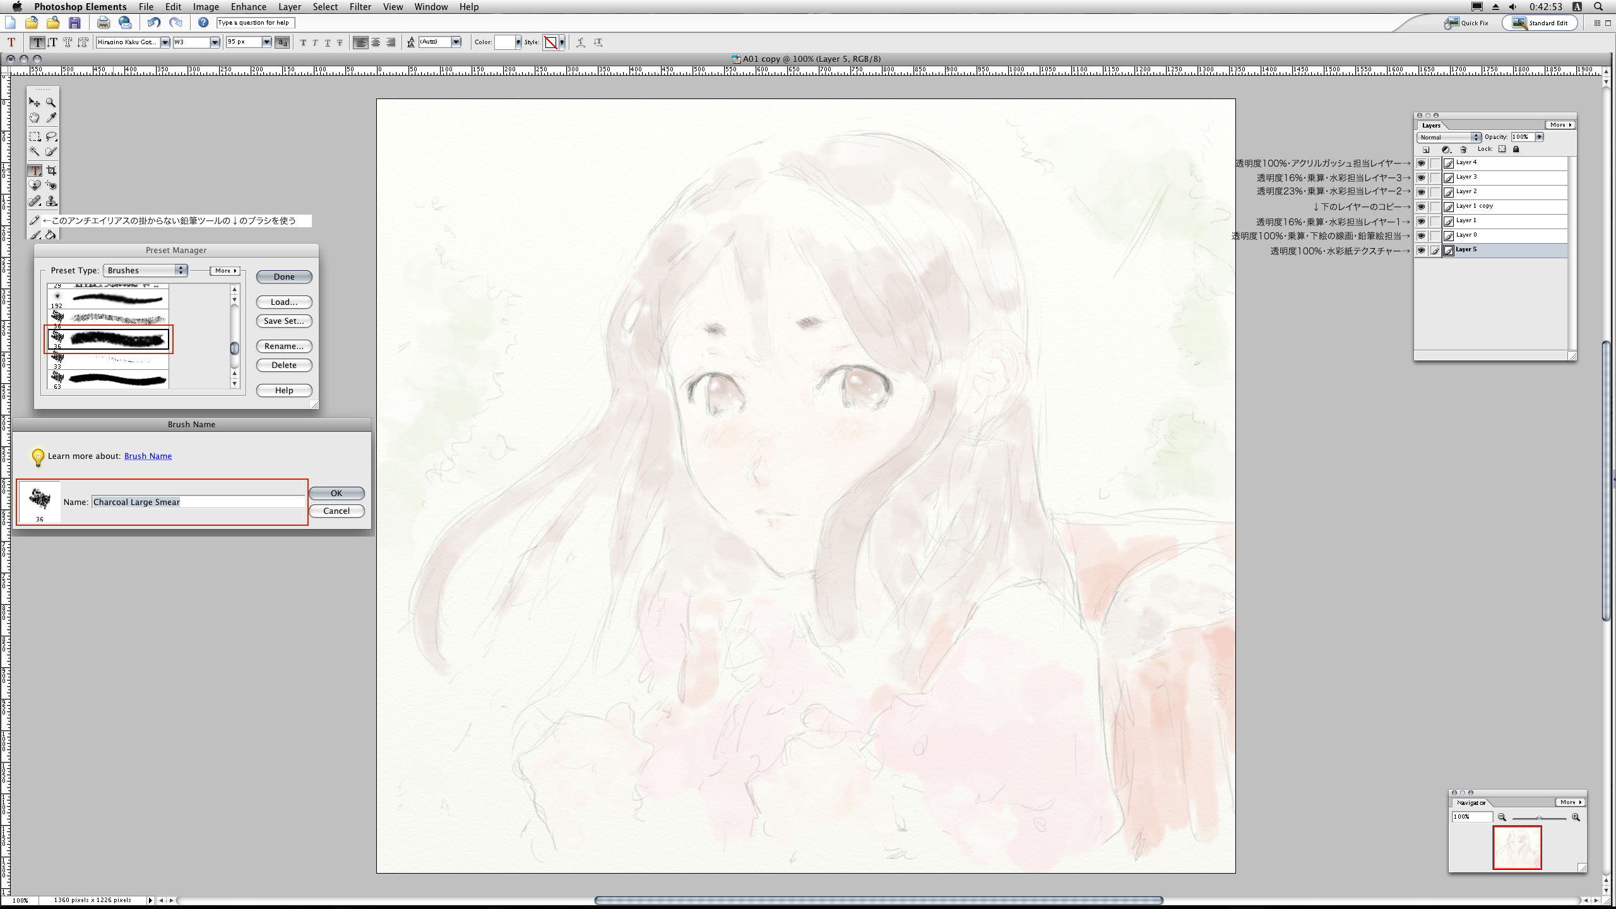The image size is (1616, 909).
Task: Open the Normal blending mode dropdown
Action: point(1449,137)
